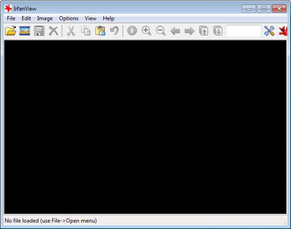Click the Open file folder icon

coord(11,31)
